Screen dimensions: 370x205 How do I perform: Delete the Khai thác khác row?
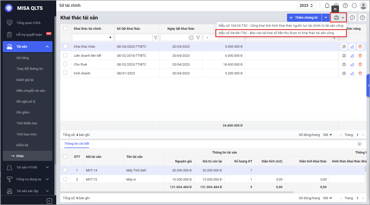point(360,47)
